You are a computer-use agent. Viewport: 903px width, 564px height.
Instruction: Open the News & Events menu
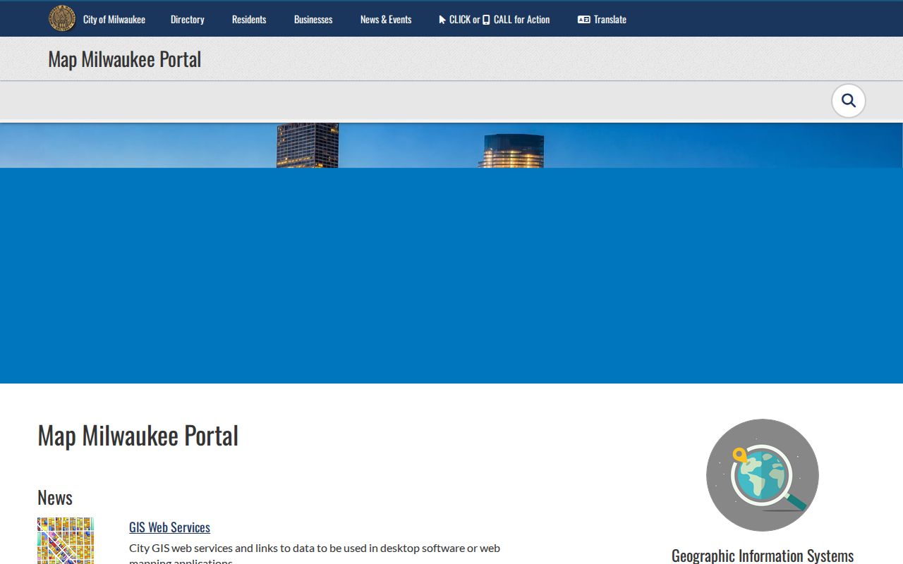[x=386, y=20]
